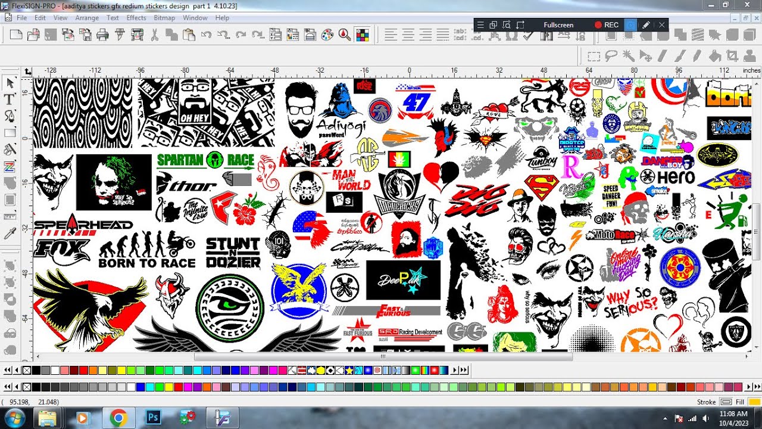Click the volume icon in system tray
The image size is (762, 429).
tap(705, 418)
